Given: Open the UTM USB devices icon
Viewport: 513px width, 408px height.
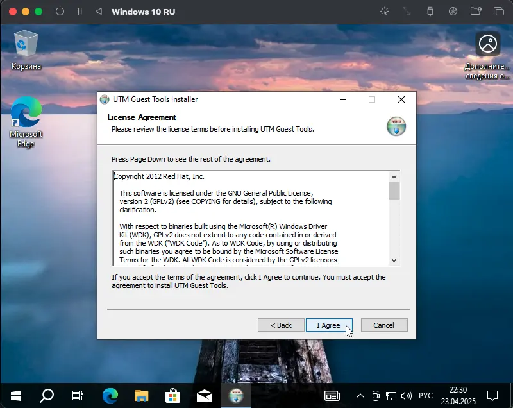Looking at the screenshot, I should tap(430, 12).
